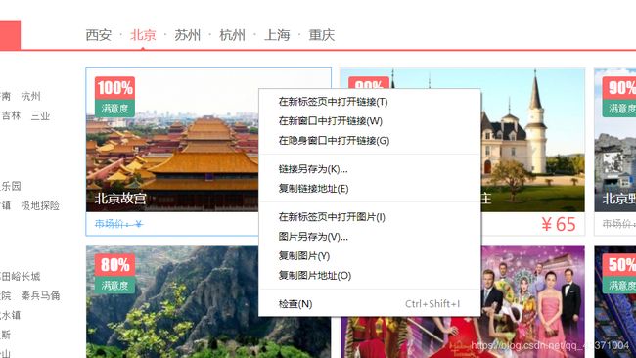This screenshot has height=358, width=636.
Task: Open the 苏州 city tab
Action: click(188, 35)
